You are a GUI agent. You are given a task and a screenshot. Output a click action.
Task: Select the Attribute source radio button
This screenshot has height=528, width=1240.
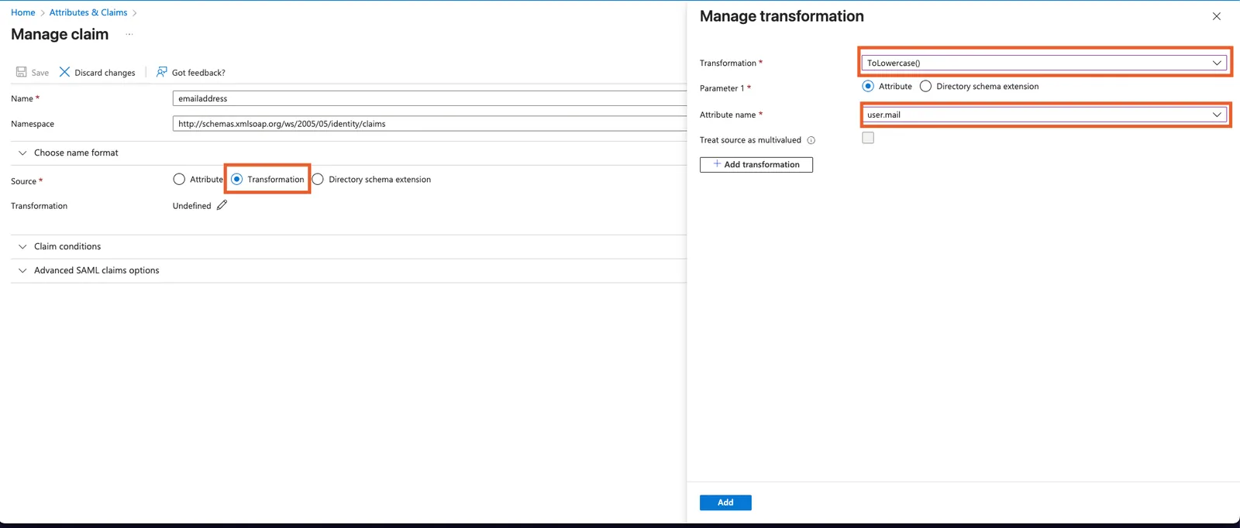coord(179,179)
